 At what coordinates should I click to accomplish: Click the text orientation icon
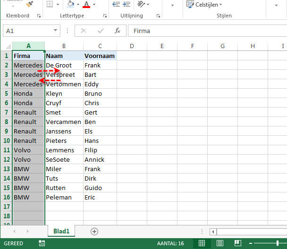coord(141,4)
